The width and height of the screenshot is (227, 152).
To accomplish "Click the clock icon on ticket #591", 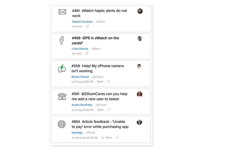I will point(73,110).
